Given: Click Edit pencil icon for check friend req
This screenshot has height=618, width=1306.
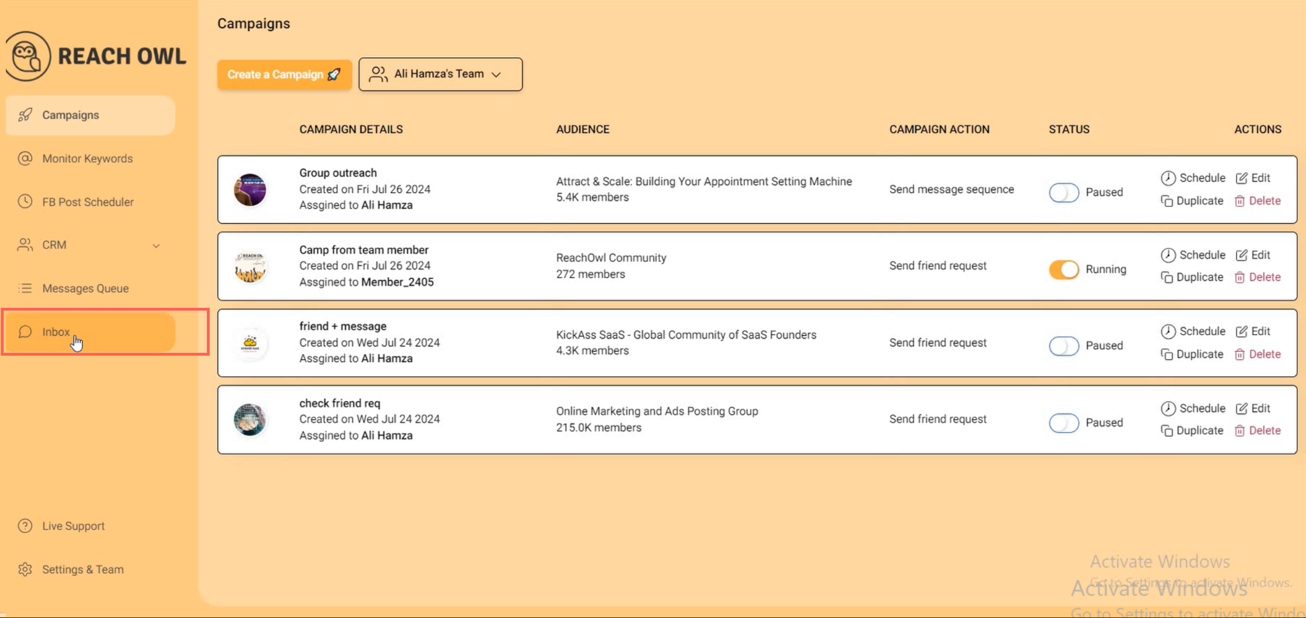Looking at the screenshot, I should [1242, 408].
